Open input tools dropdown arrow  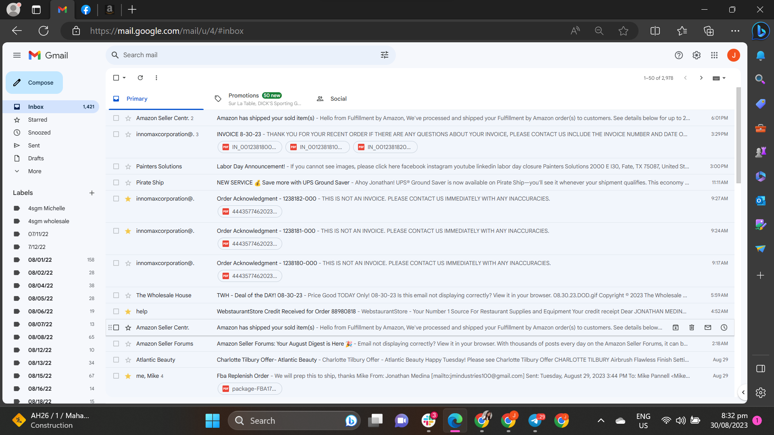[724, 78]
